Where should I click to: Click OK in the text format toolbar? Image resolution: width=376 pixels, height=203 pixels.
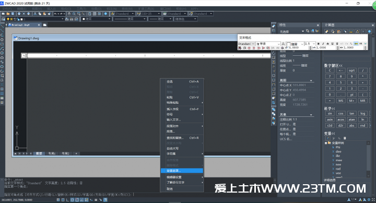click(361, 44)
